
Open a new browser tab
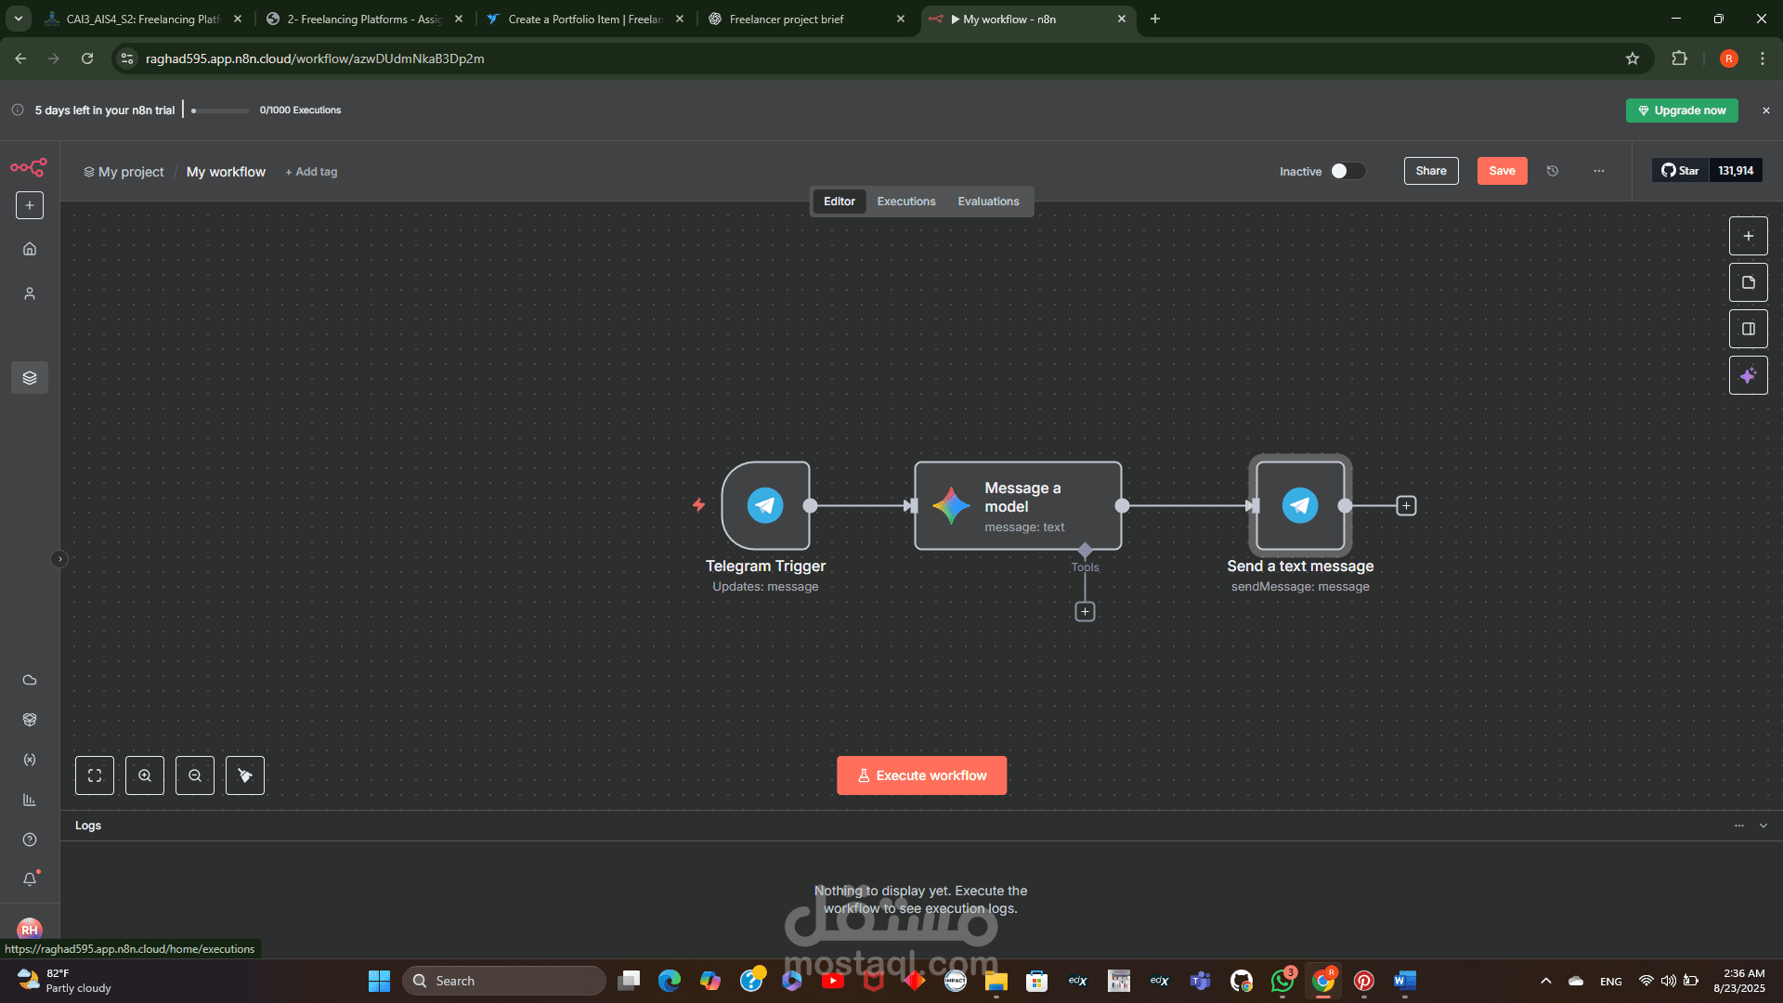click(x=1155, y=19)
